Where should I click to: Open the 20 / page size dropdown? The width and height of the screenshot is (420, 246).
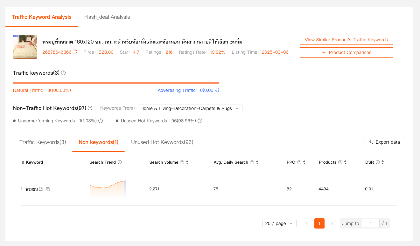[279, 223]
